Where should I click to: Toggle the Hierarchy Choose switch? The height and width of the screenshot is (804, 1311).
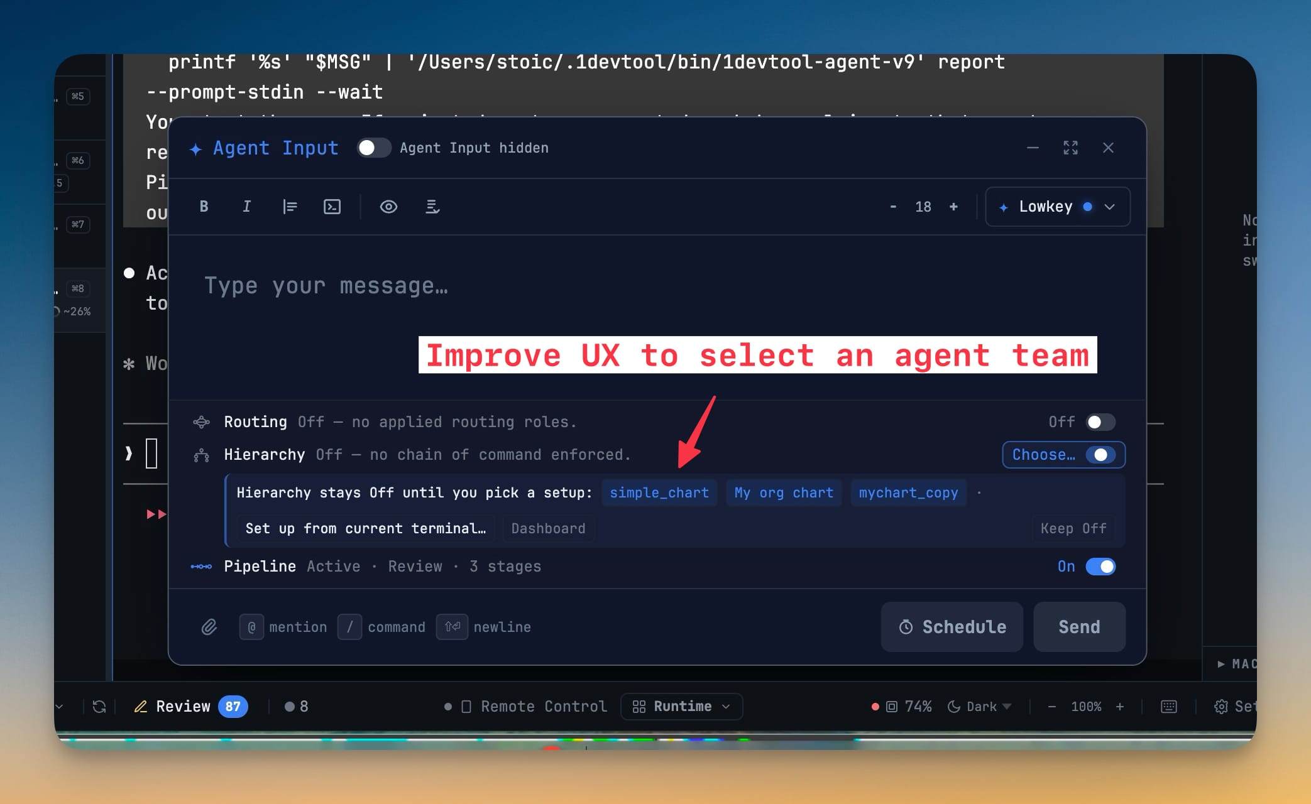coord(1100,455)
